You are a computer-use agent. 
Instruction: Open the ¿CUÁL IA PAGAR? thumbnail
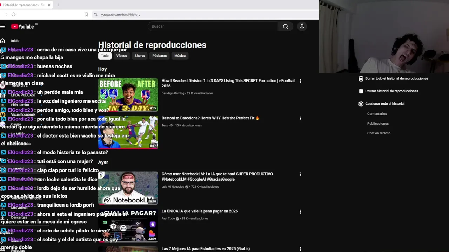pos(128,225)
